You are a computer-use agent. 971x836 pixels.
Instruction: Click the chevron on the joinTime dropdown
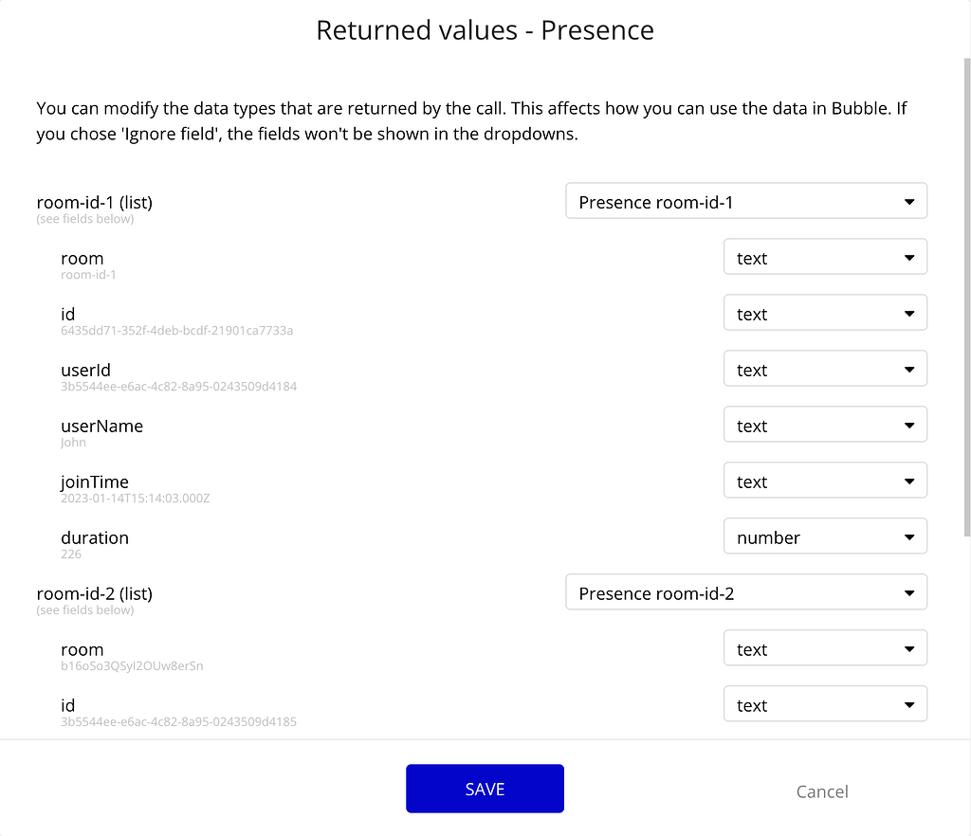tap(908, 481)
